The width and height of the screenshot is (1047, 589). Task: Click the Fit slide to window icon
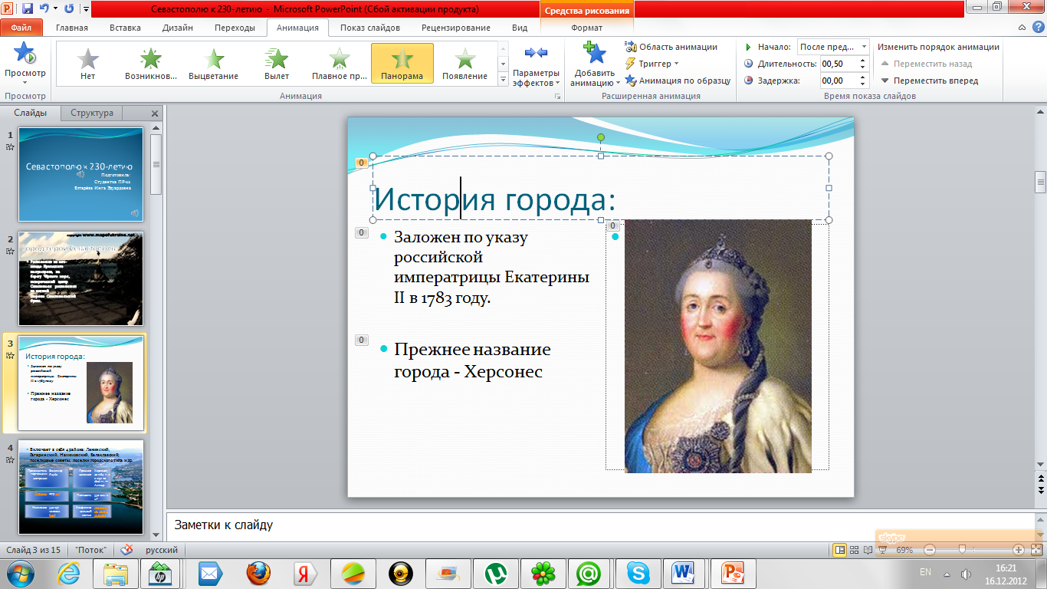point(1036,550)
